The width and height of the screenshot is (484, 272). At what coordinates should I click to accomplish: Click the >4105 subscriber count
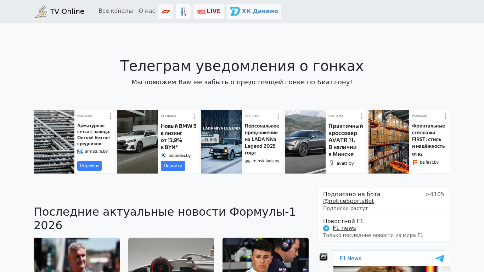pyautogui.click(x=435, y=194)
